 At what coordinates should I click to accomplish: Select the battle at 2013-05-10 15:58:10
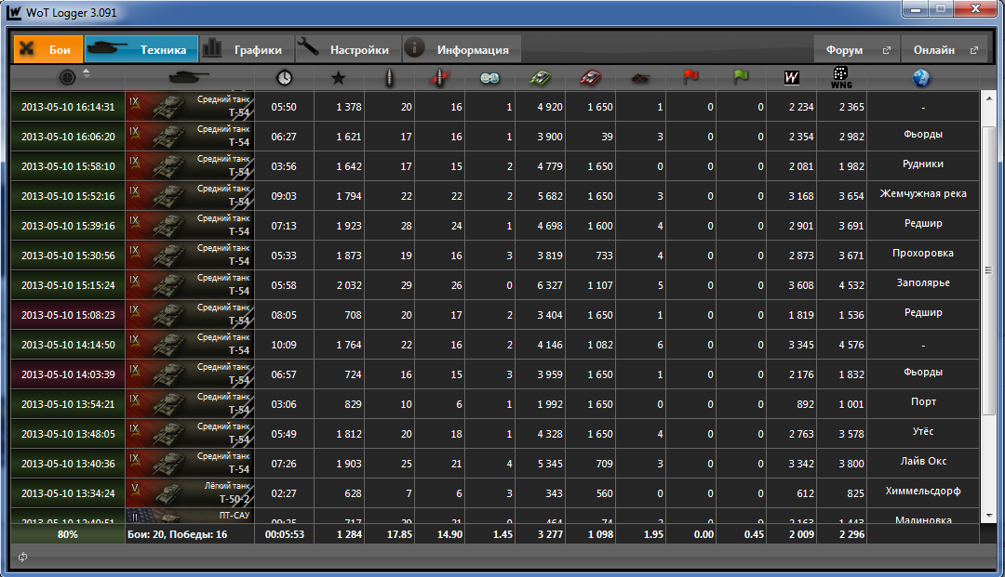495,166
